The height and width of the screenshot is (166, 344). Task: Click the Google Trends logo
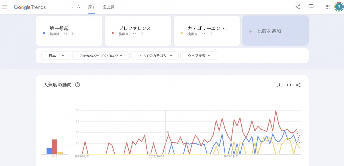click(x=30, y=7)
